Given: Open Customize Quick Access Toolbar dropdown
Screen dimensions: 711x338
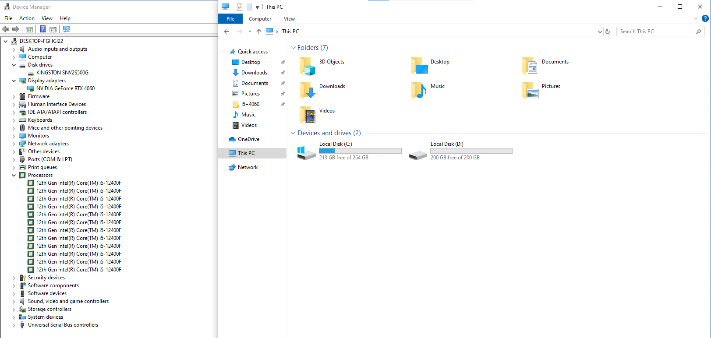Looking at the screenshot, I should [x=258, y=7].
